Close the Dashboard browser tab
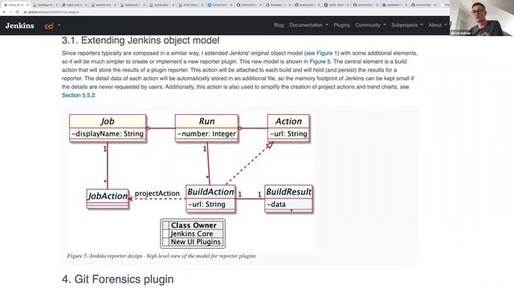 [x=144, y=5]
